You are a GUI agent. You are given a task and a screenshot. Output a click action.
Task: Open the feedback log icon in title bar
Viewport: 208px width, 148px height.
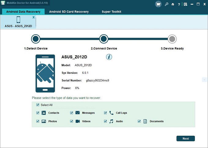185,4
